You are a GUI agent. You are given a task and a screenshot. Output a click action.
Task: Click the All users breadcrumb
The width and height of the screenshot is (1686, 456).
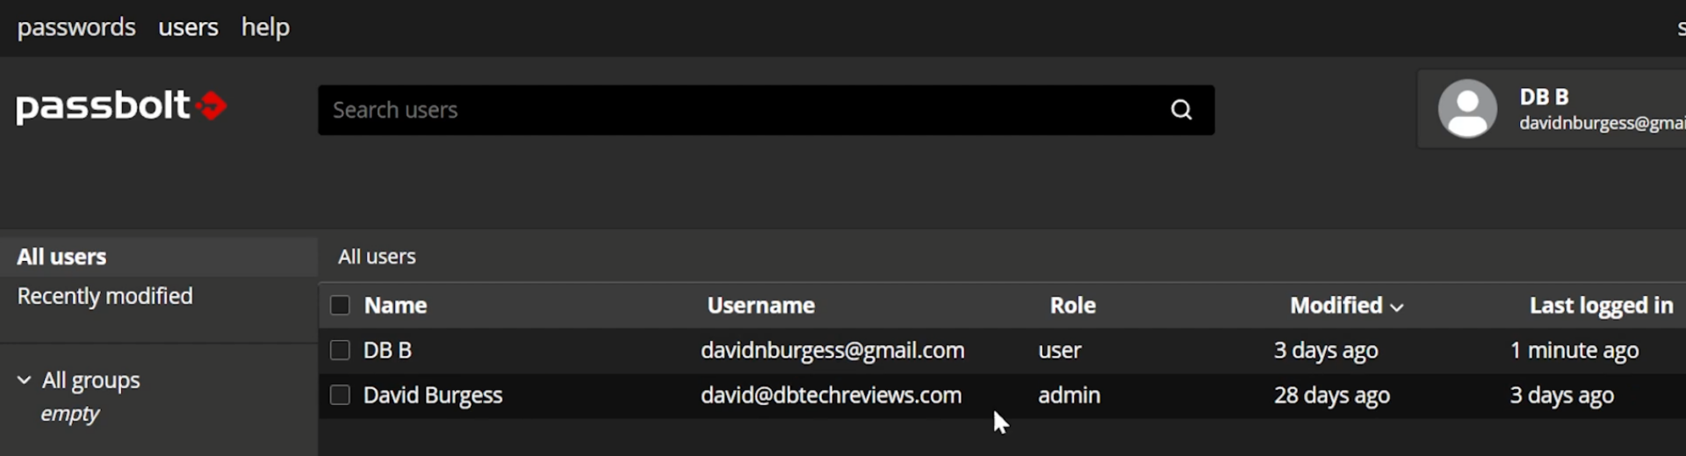click(x=377, y=257)
